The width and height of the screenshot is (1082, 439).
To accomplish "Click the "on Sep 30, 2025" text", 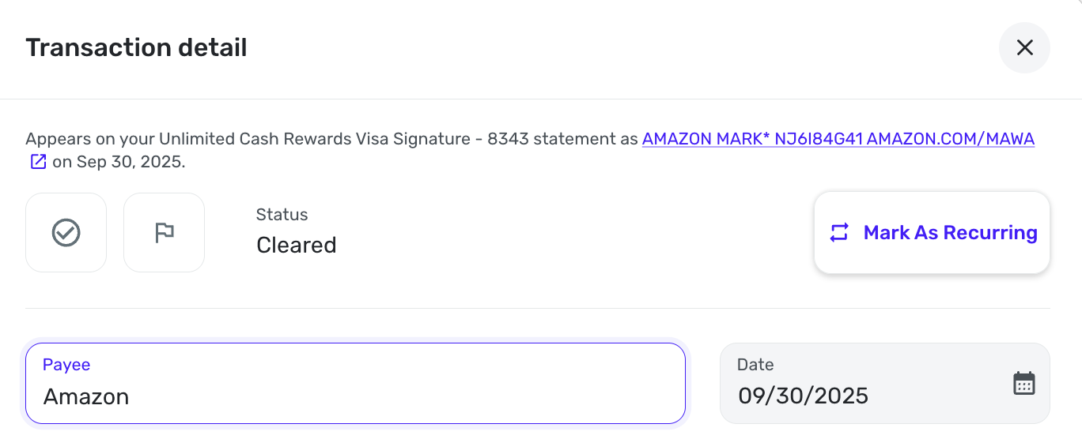I will [x=119, y=163].
